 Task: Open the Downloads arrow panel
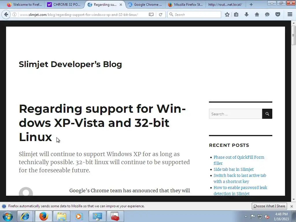(x=247, y=14)
